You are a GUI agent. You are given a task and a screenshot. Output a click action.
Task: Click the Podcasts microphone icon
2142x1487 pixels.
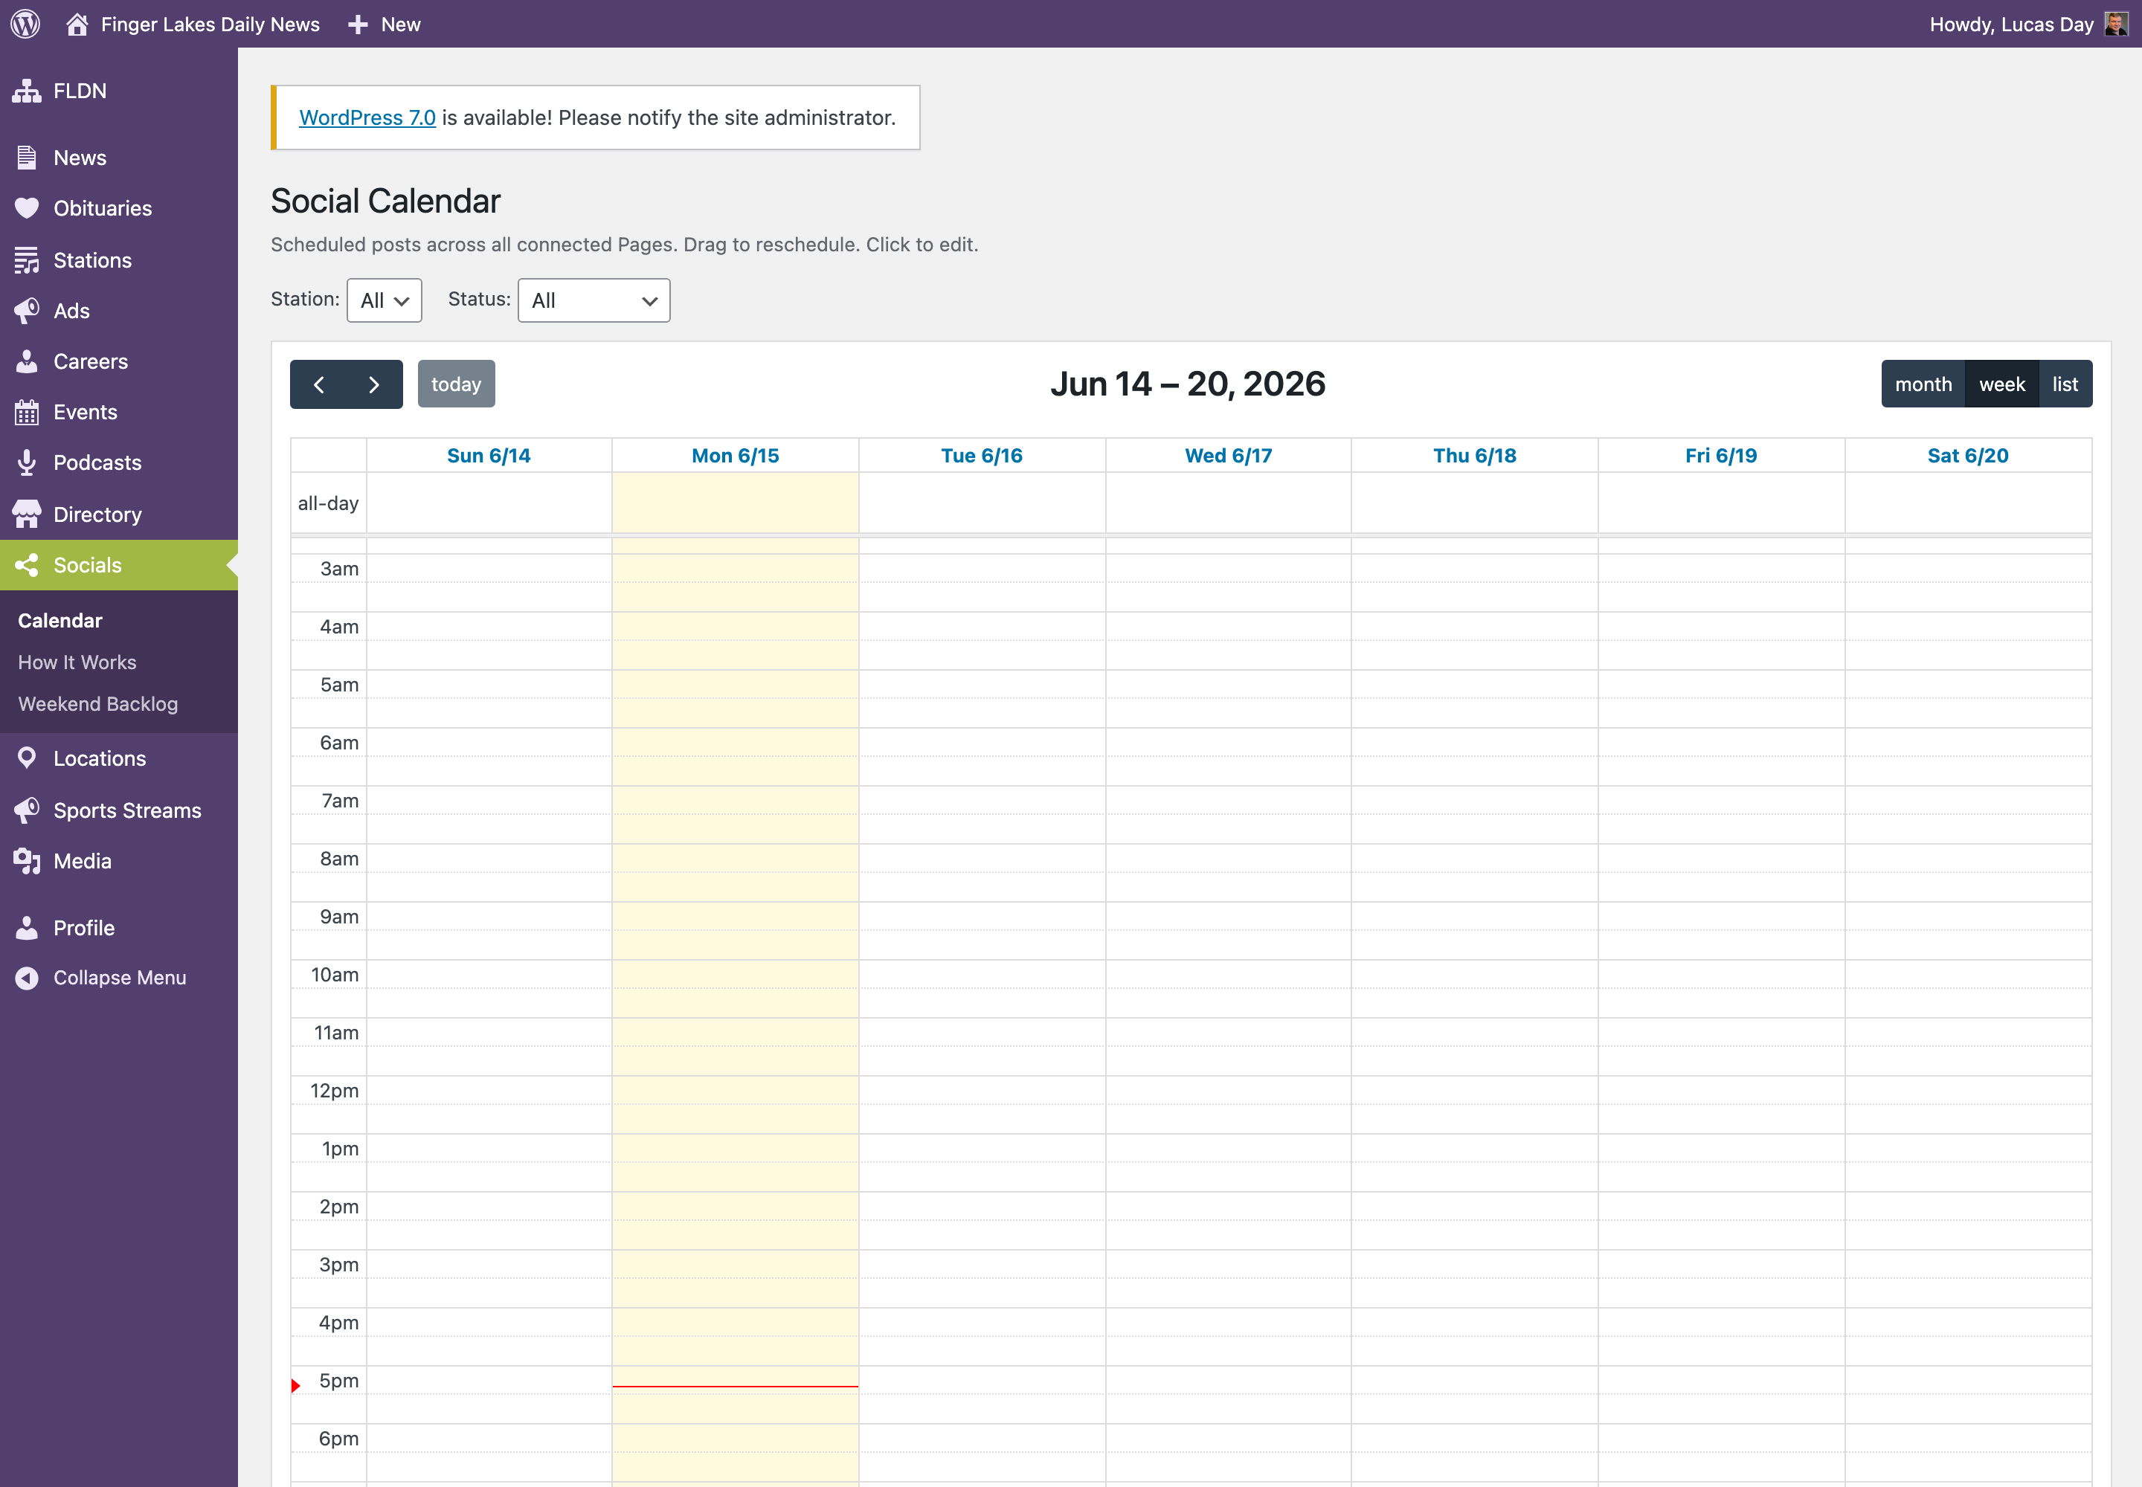tap(27, 462)
